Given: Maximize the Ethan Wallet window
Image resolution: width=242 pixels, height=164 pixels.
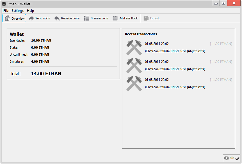Looking at the screenshot, I should [x=223, y=3].
